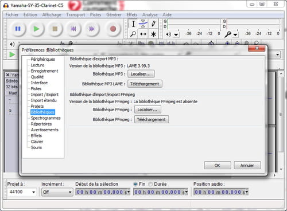Screen dimensions: 287x211
Task: Select Clavier in preferences tree
Action: (x=37, y=142)
